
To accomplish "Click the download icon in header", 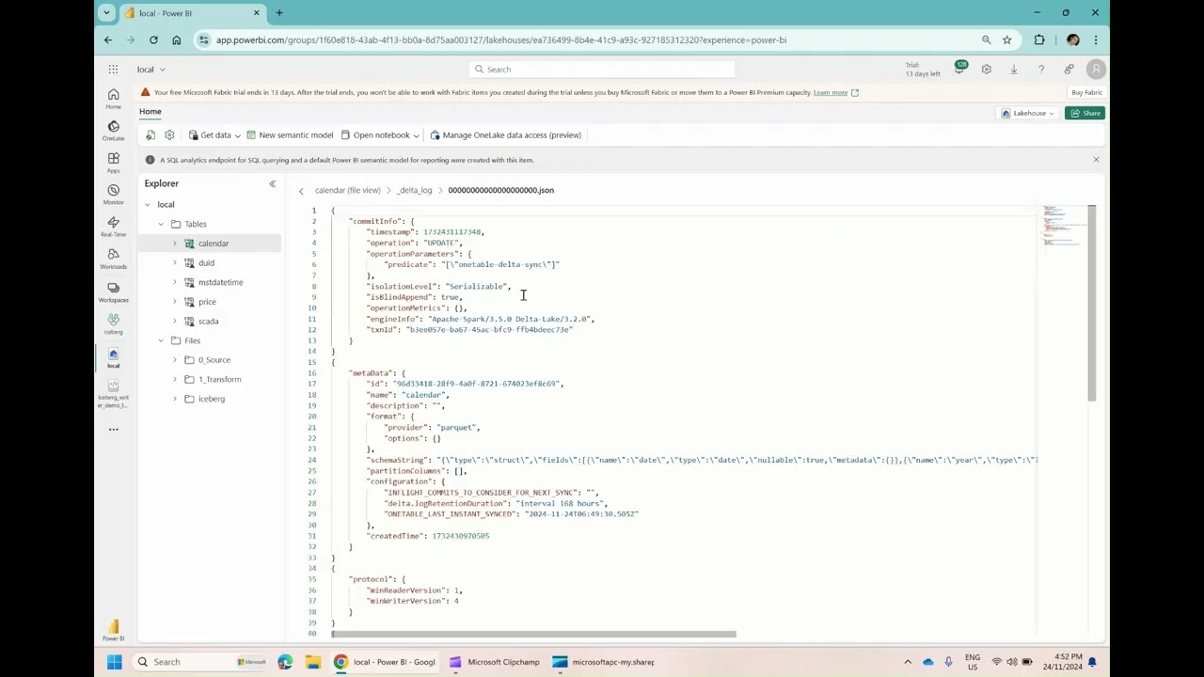I will point(1013,70).
